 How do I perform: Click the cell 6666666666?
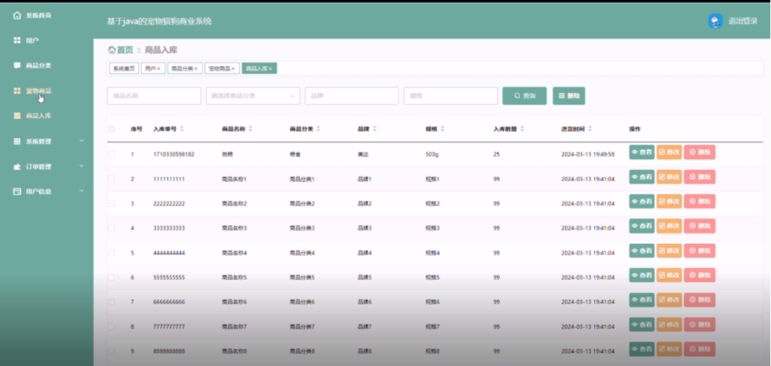(x=168, y=301)
